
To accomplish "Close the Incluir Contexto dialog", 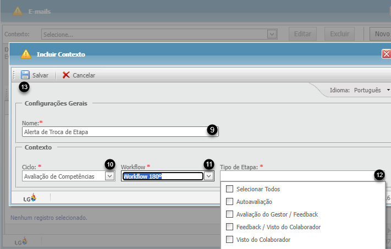I will [x=386, y=54].
